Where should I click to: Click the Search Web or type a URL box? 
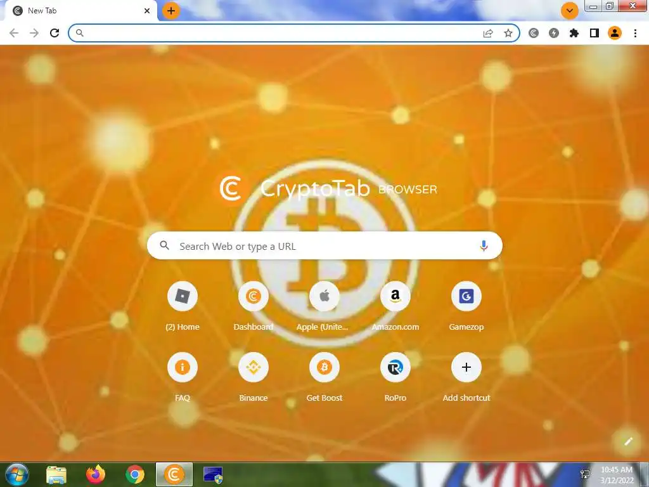[324, 245]
